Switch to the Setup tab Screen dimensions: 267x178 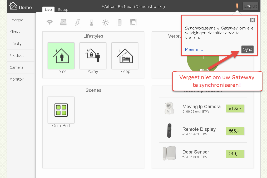tap(63, 9)
